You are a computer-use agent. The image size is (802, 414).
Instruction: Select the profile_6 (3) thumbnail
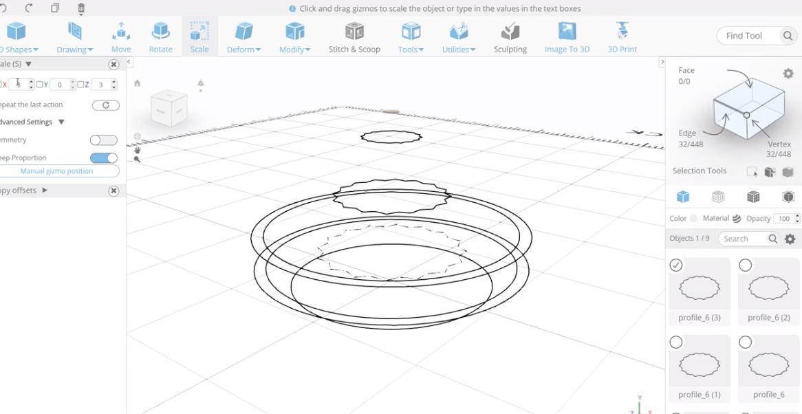coord(700,289)
